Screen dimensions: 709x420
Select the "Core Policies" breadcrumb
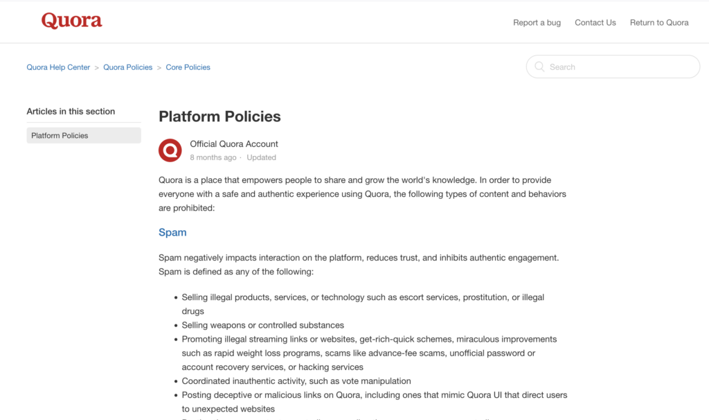[x=188, y=67]
